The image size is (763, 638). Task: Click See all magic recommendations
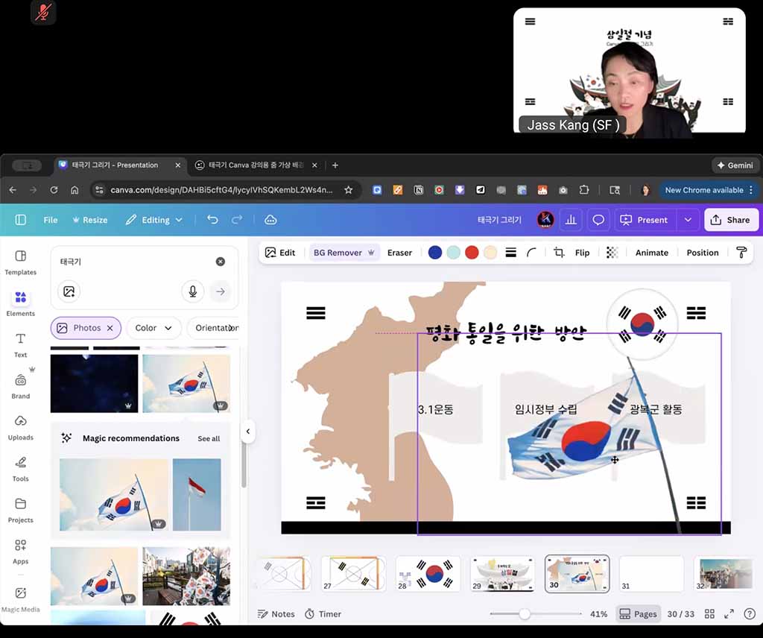209,438
